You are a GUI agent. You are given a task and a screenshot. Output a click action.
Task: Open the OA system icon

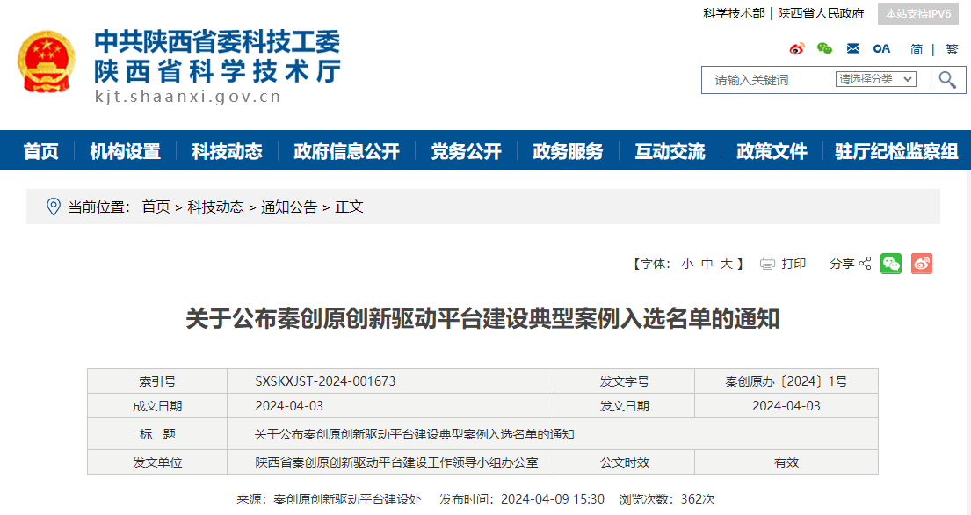click(x=881, y=49)
